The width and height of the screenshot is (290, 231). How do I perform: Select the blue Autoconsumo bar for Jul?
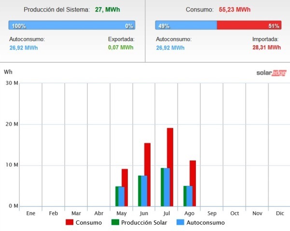[x=166, y=187]
